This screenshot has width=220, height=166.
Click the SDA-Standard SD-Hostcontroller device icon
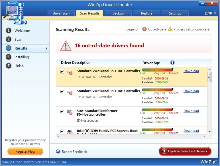click(x=70, y=112)
